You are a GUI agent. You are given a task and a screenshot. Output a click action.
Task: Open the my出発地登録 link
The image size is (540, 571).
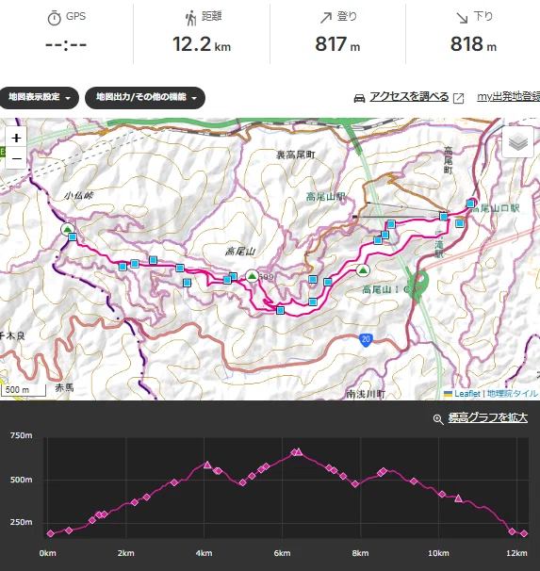tap(508, 97)
